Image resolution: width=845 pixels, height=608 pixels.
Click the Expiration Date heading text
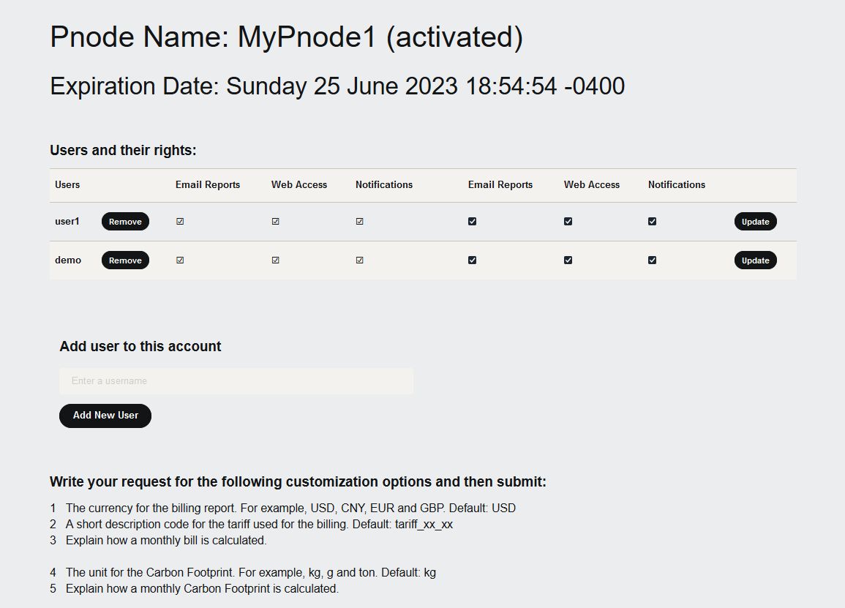(x=337, y=86)
